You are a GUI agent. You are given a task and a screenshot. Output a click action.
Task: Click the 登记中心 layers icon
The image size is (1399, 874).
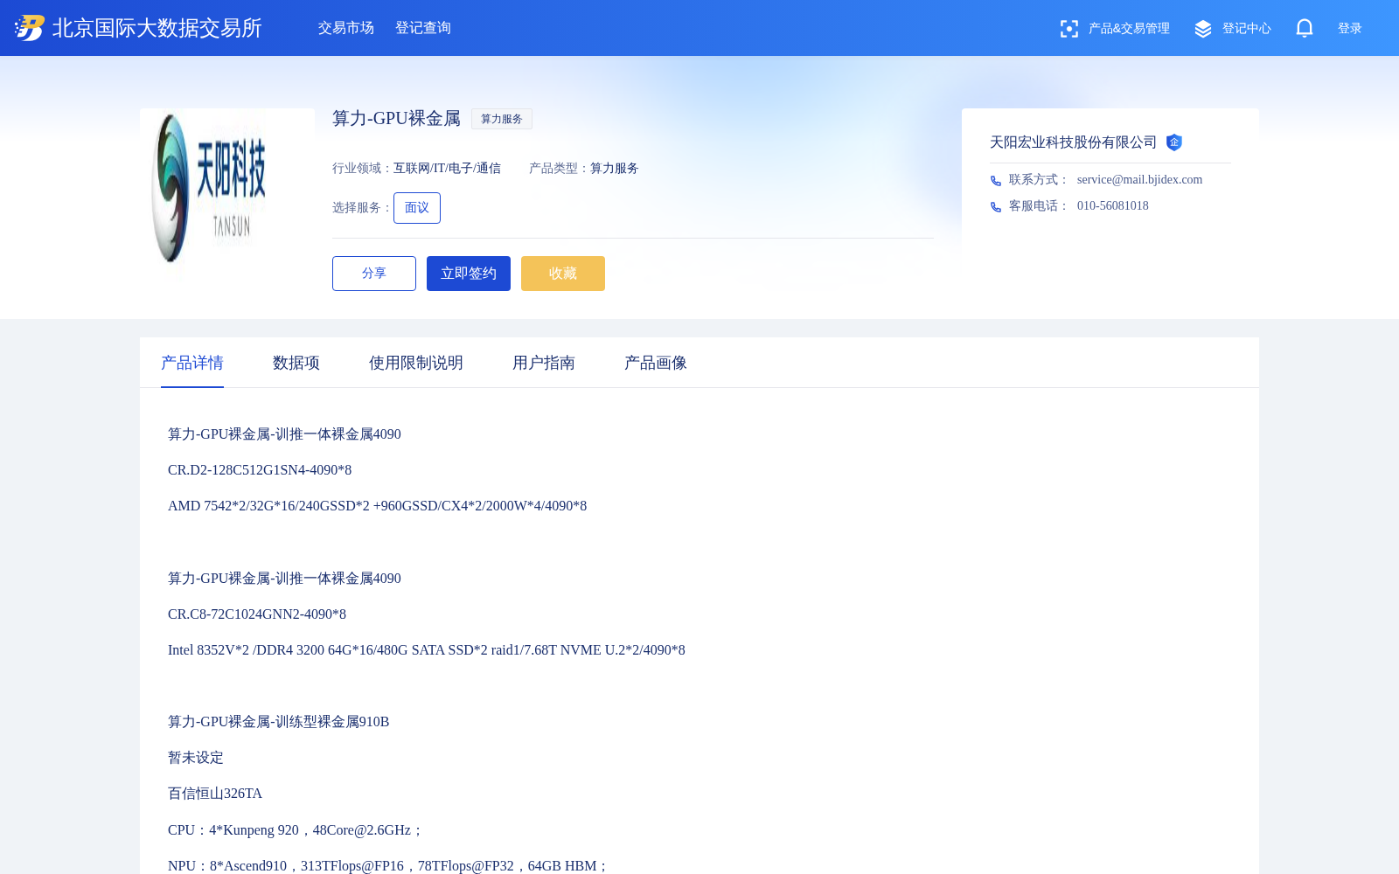point(1203,29)
